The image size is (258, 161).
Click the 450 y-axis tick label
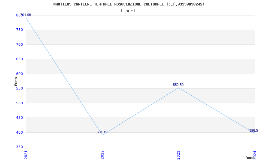tap(19, 118)
